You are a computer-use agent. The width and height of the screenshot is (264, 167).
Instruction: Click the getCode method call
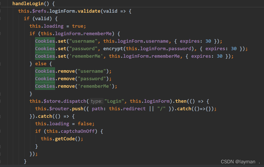(x=65, y=139)
